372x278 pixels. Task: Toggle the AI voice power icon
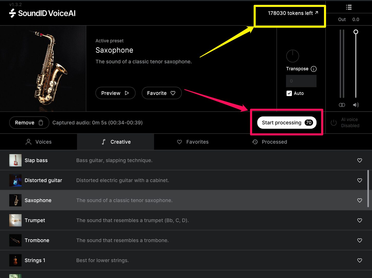point(333,123)
